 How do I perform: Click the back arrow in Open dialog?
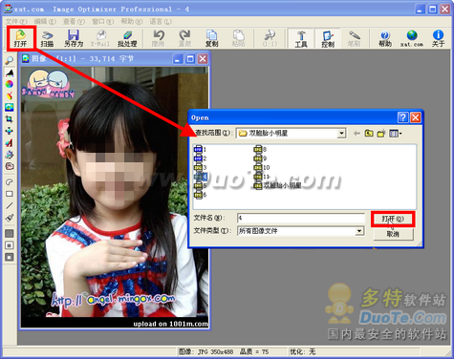click(x=357, y=134)
